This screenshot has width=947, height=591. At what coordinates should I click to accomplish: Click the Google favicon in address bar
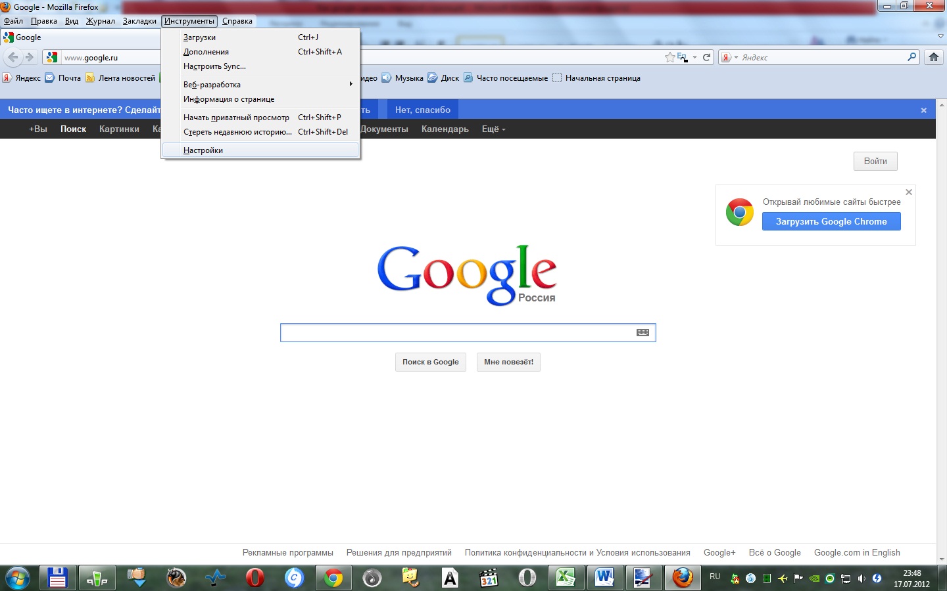[x=52, y=57]
